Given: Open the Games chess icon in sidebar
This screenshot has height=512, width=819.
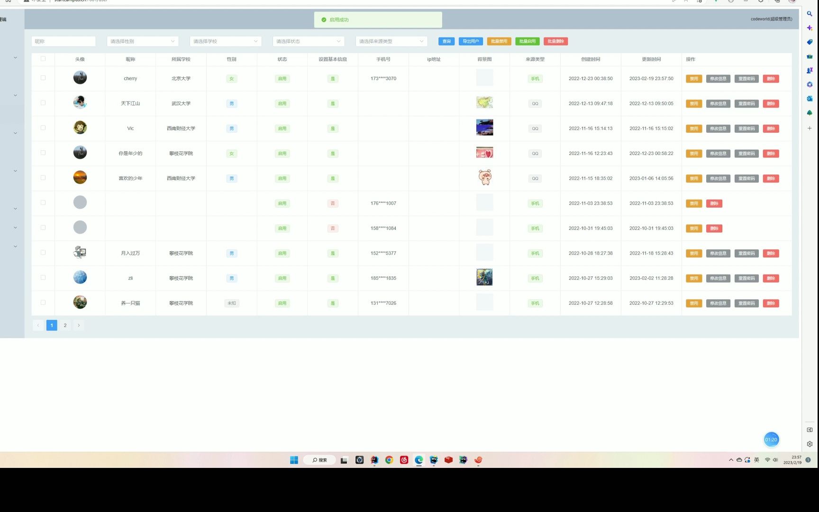Looking at the screenshot, I should [x=810, y=70].
